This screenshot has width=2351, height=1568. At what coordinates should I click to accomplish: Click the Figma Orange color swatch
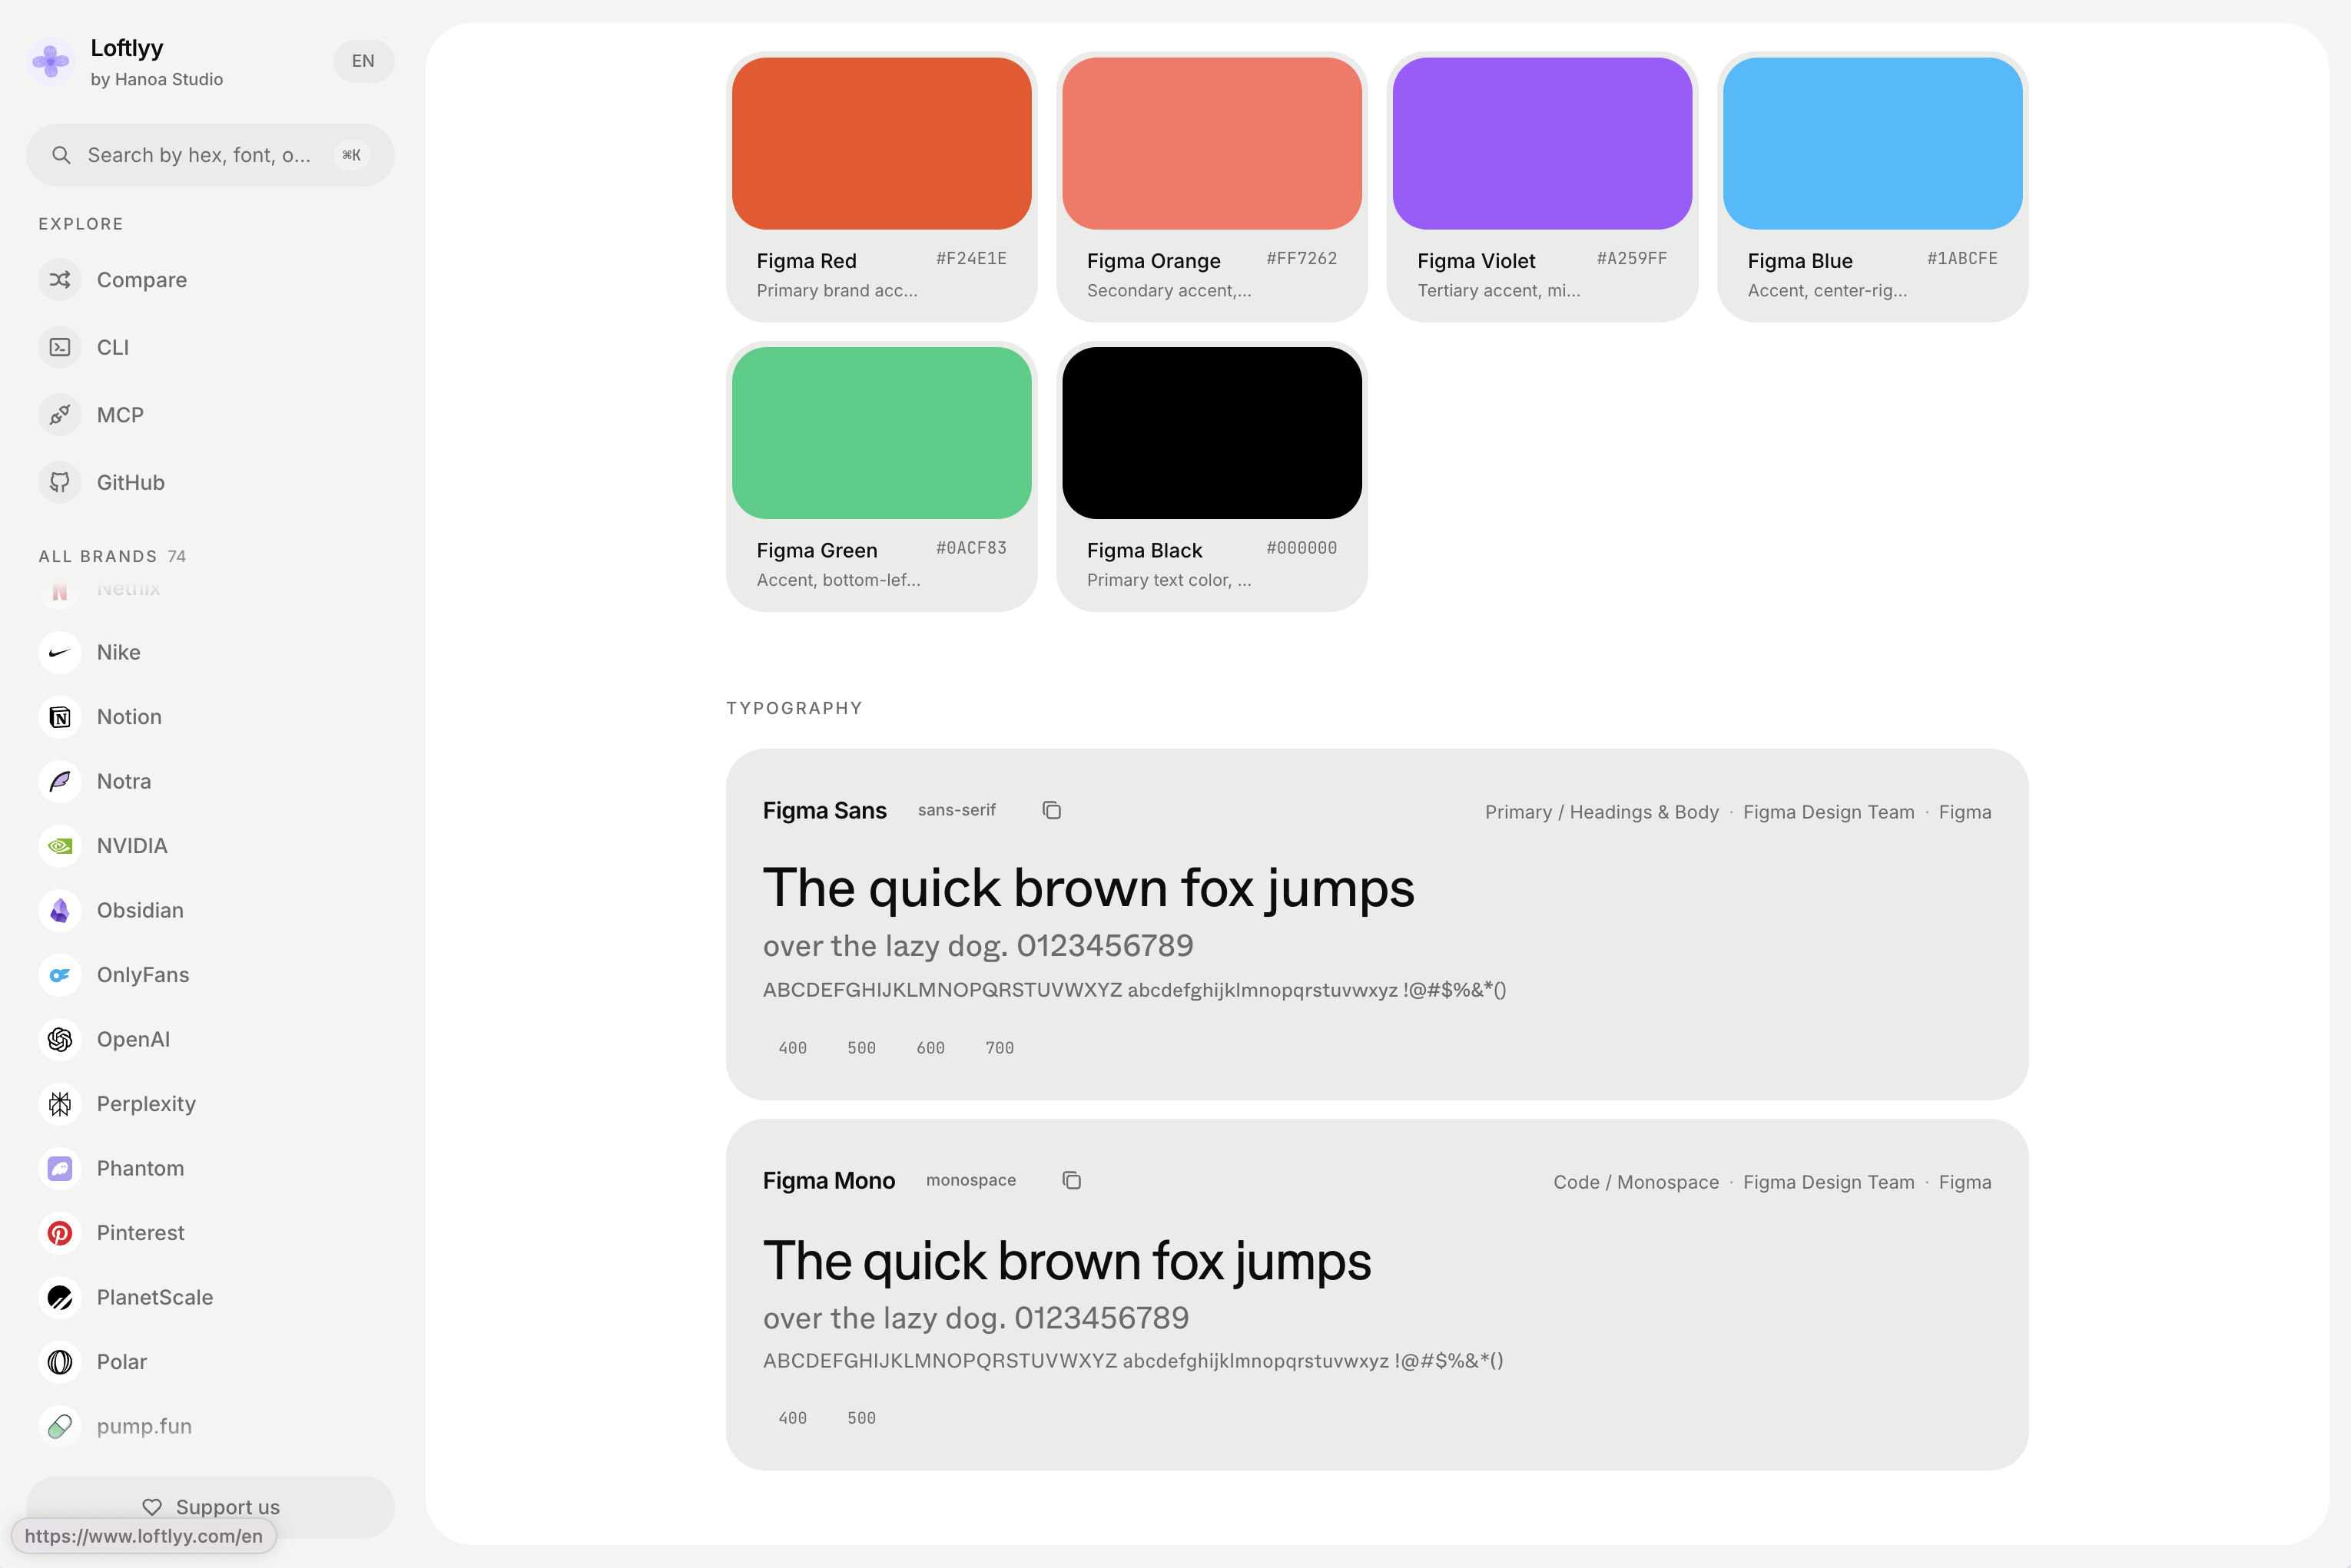click(x=1212, y=143)
